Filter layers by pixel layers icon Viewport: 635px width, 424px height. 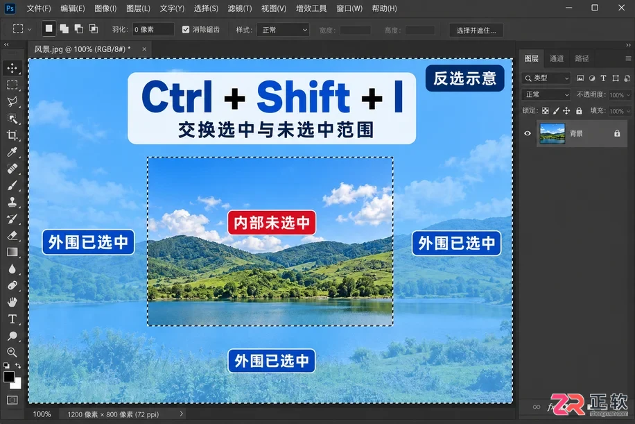coord(580,78)
